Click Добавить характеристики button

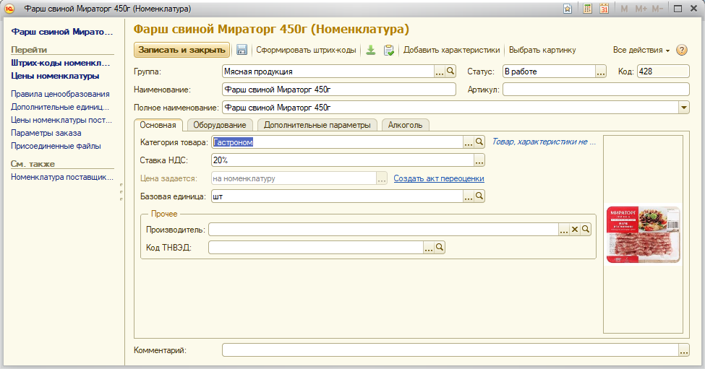[451, 50]
